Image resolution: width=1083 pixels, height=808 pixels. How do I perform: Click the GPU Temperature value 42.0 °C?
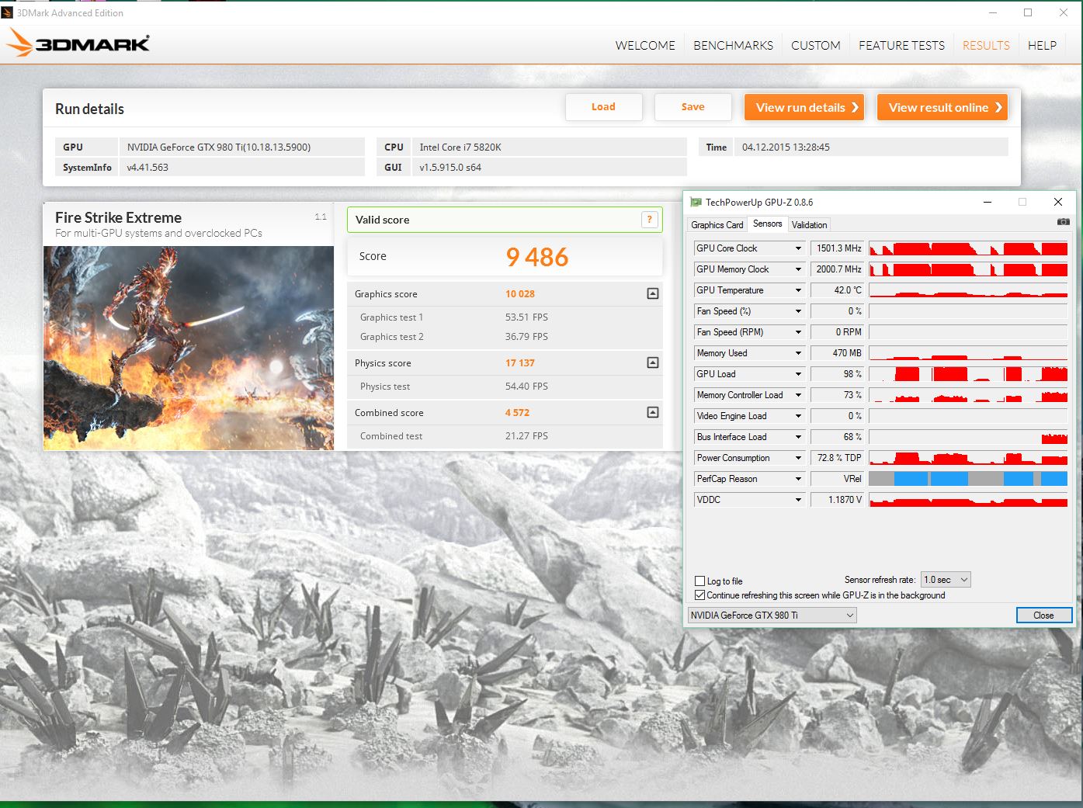pos(837,290)
